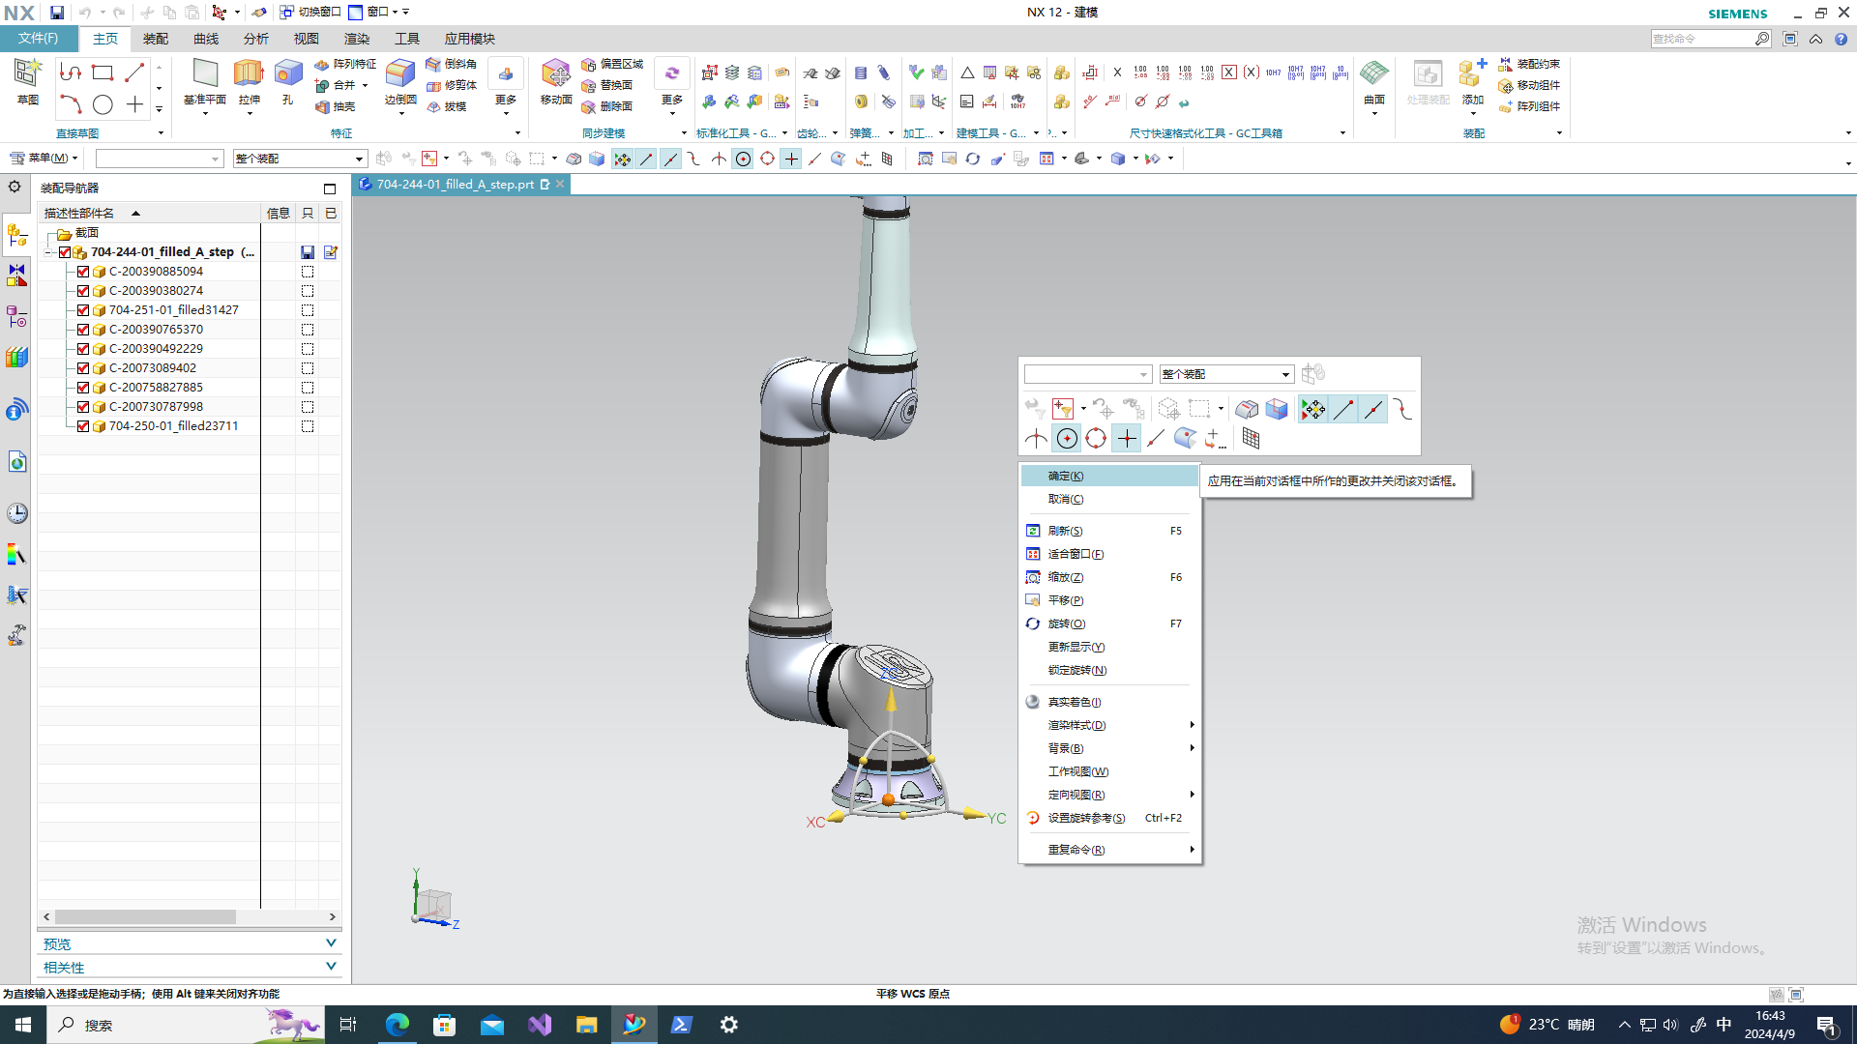Select the 合并 unite tool
Image resolution: width=1857 pixels, height=1044 pixels.
point(336,85)
